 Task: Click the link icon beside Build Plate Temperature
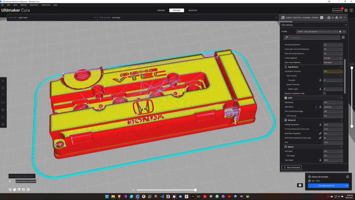320,134
